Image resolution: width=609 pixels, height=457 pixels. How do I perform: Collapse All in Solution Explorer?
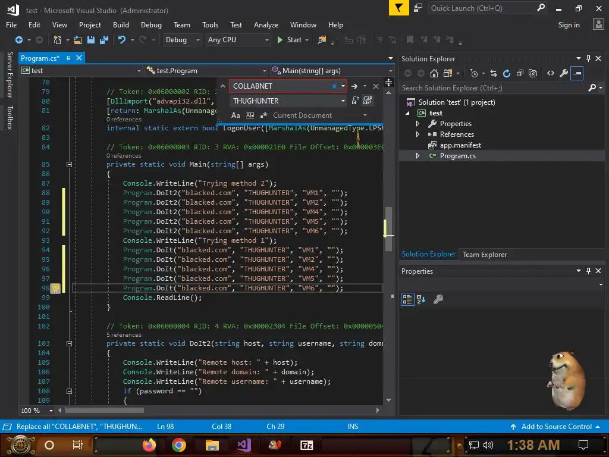coord(520,73)
